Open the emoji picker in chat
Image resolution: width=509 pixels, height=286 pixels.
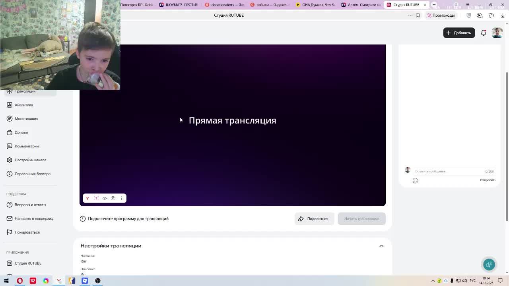pyautogui.click(x=415, y=180)
